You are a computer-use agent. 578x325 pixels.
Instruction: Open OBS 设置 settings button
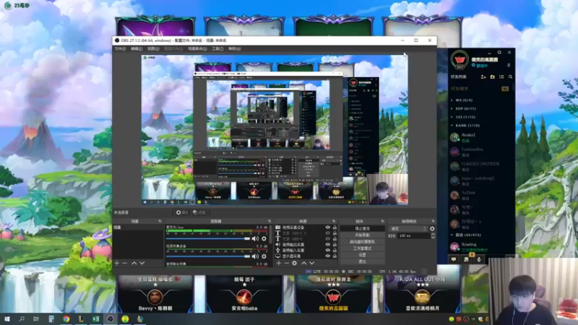coord(363,255)
